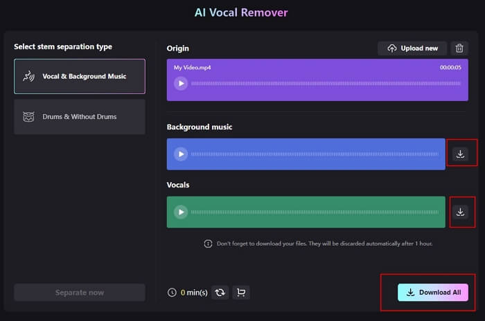Viewport: 485px width, 321px height.
Task: Click the AI Vocal Remover title
Action: coord(242,12)
